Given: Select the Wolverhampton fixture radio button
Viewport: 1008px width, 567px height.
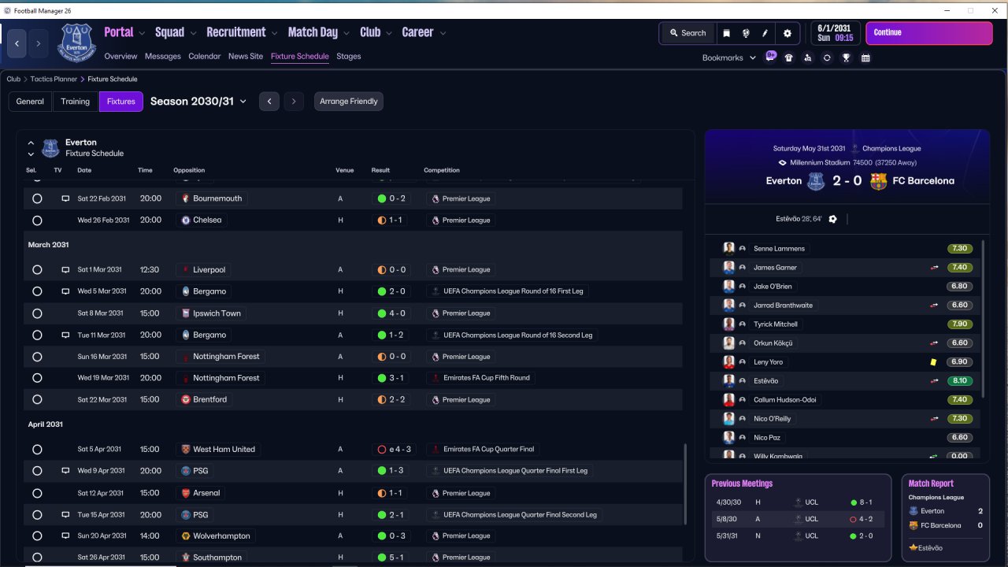Looking at the screenshot, I should click(37, 536).
